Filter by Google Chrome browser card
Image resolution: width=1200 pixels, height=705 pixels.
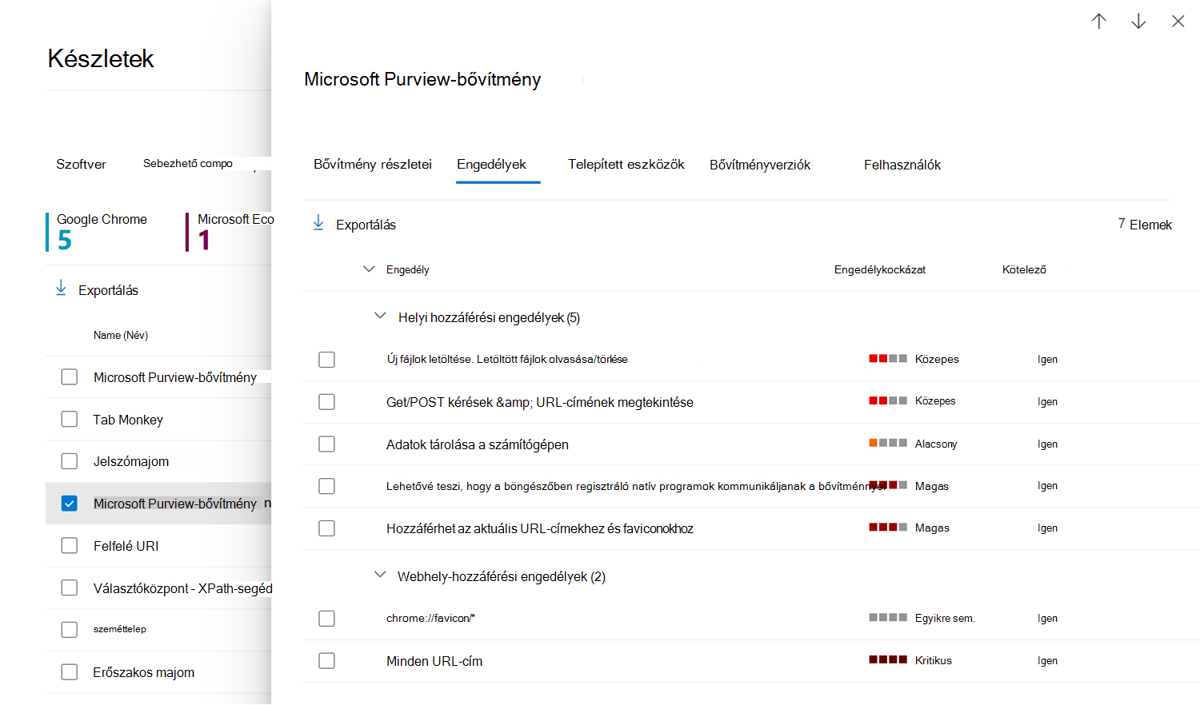coord(102,232)
